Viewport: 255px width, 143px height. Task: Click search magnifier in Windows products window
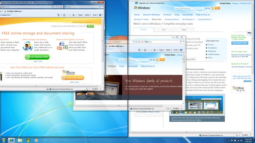181,42
